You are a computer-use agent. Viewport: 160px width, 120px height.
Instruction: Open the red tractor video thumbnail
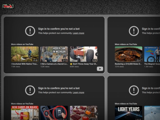click(x=84, y=54)
